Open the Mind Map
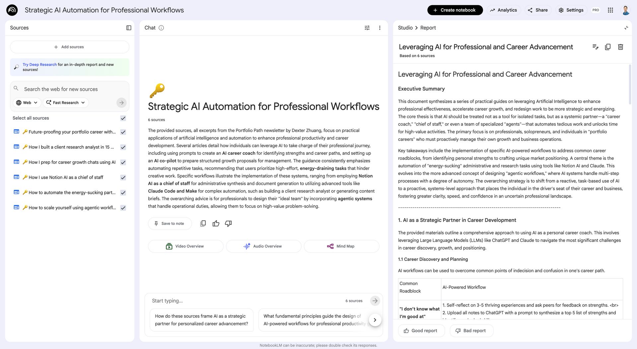637x349 pixels. 341,246
